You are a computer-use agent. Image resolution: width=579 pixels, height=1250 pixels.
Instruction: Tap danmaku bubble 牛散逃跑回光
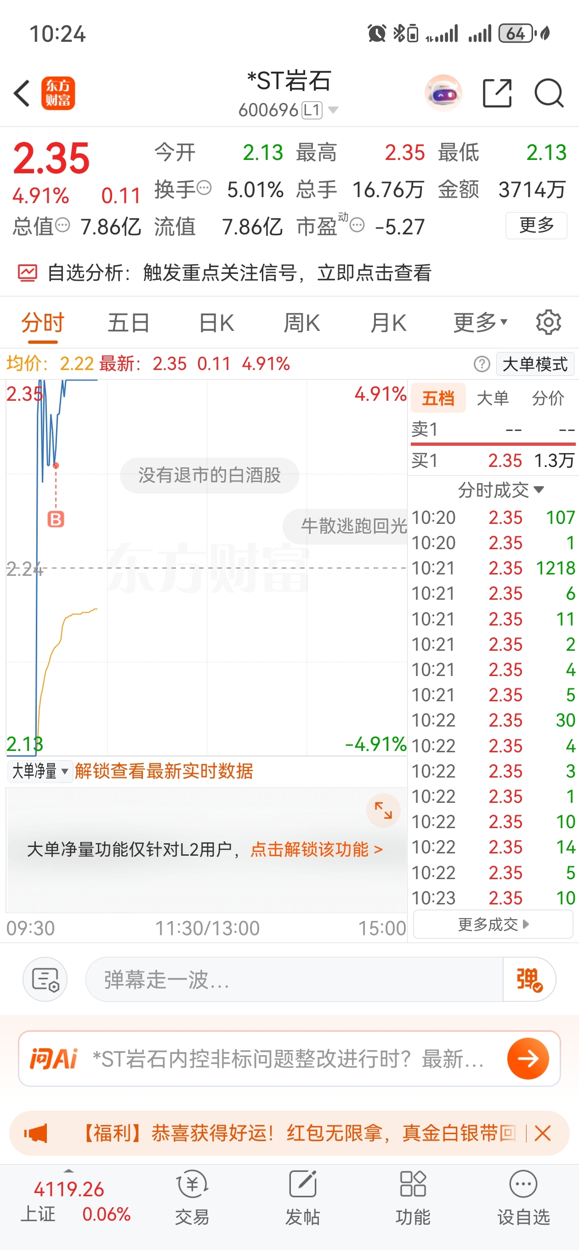[x=346, y=526]
